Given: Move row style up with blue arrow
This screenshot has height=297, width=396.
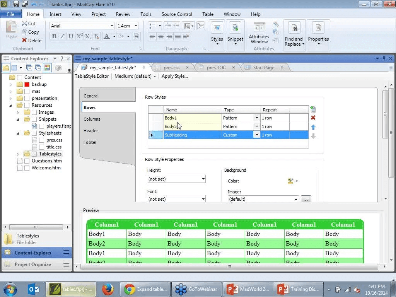Looking at the screenshot, I should point(313,127).
